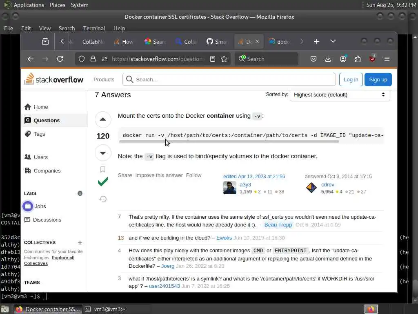Click Improve this answer link
This screenshot has width=418, height=314.
(x=159, y=175)
